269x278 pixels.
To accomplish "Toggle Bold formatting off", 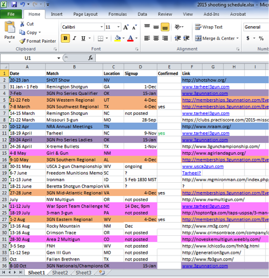I will tap(65, 38).
